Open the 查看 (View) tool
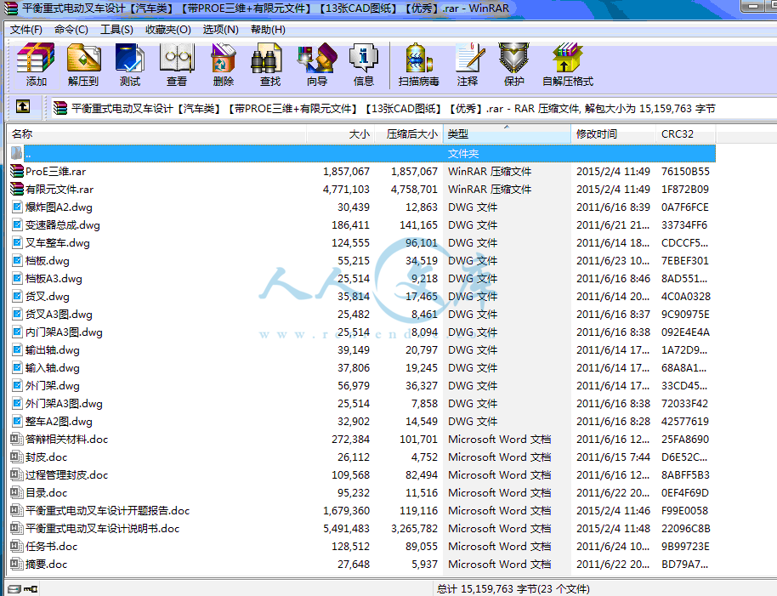Viewport: 777px width, 596px height. (x=177, y=65)
